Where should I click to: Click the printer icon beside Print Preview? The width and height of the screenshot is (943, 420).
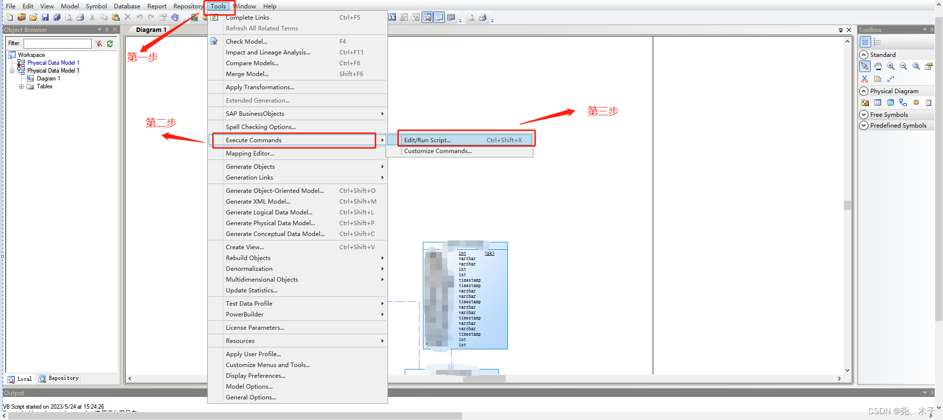(x=80, y=17)
